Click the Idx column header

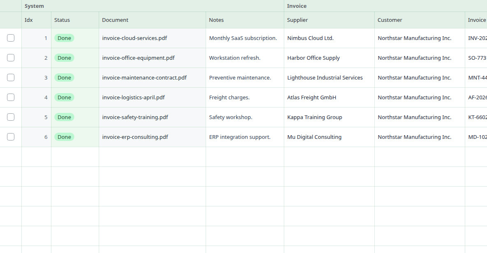tap(36, 20)
